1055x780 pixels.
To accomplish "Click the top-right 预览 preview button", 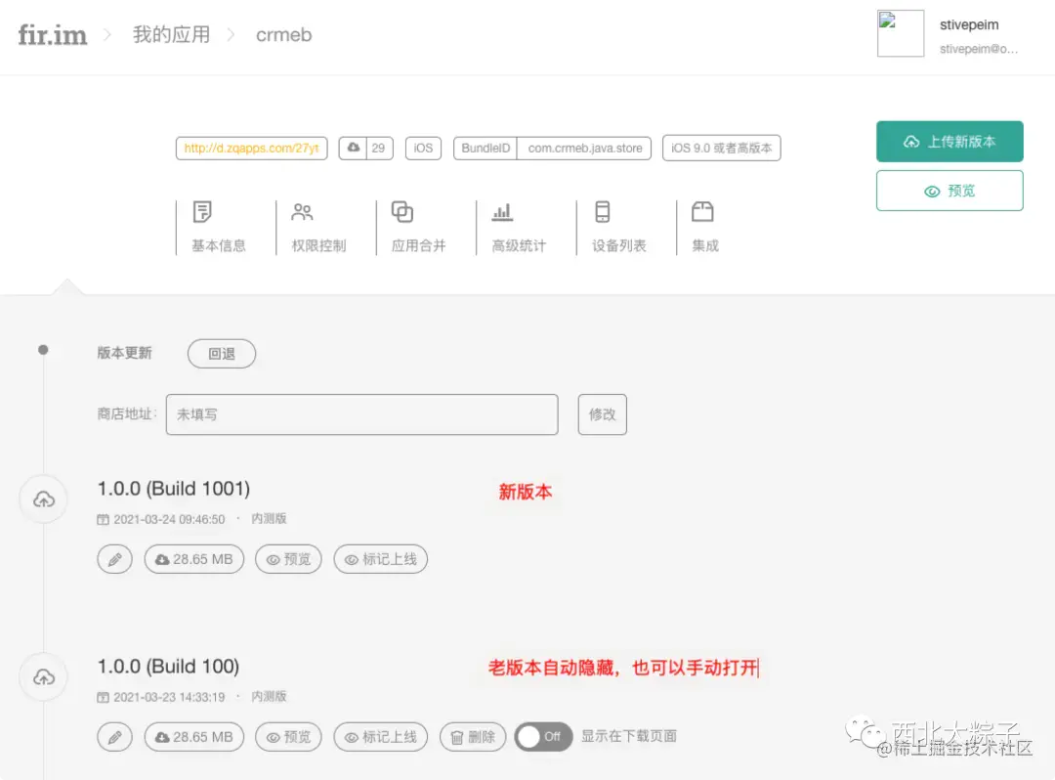I will [949, 191].
